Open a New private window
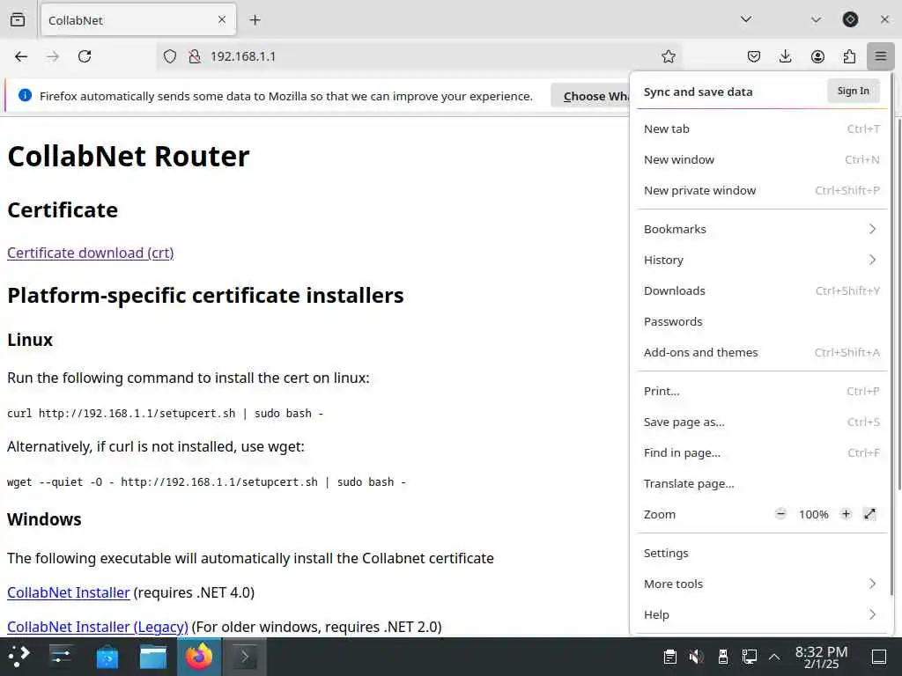 (x=762, y=191)
